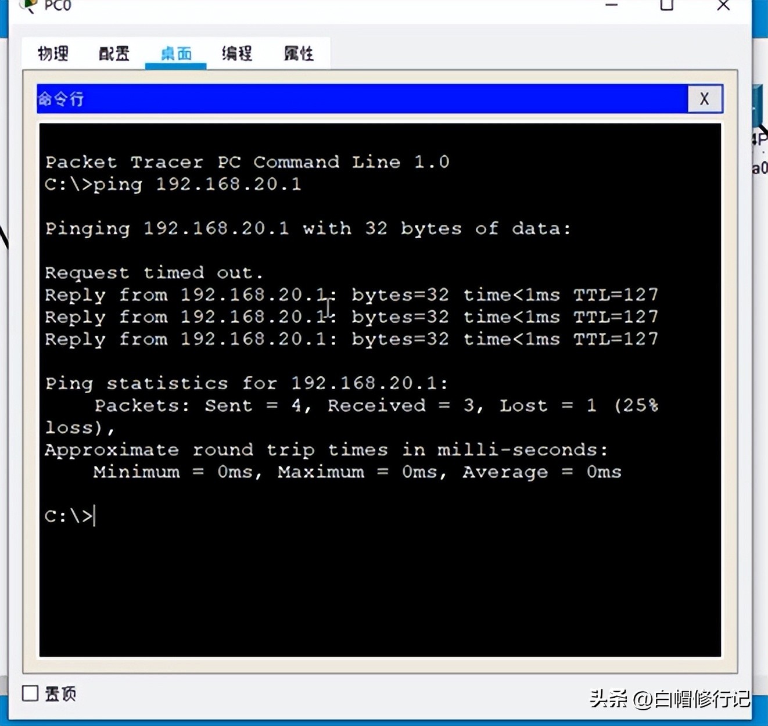Maximize the PC0 window

[667, 5]
